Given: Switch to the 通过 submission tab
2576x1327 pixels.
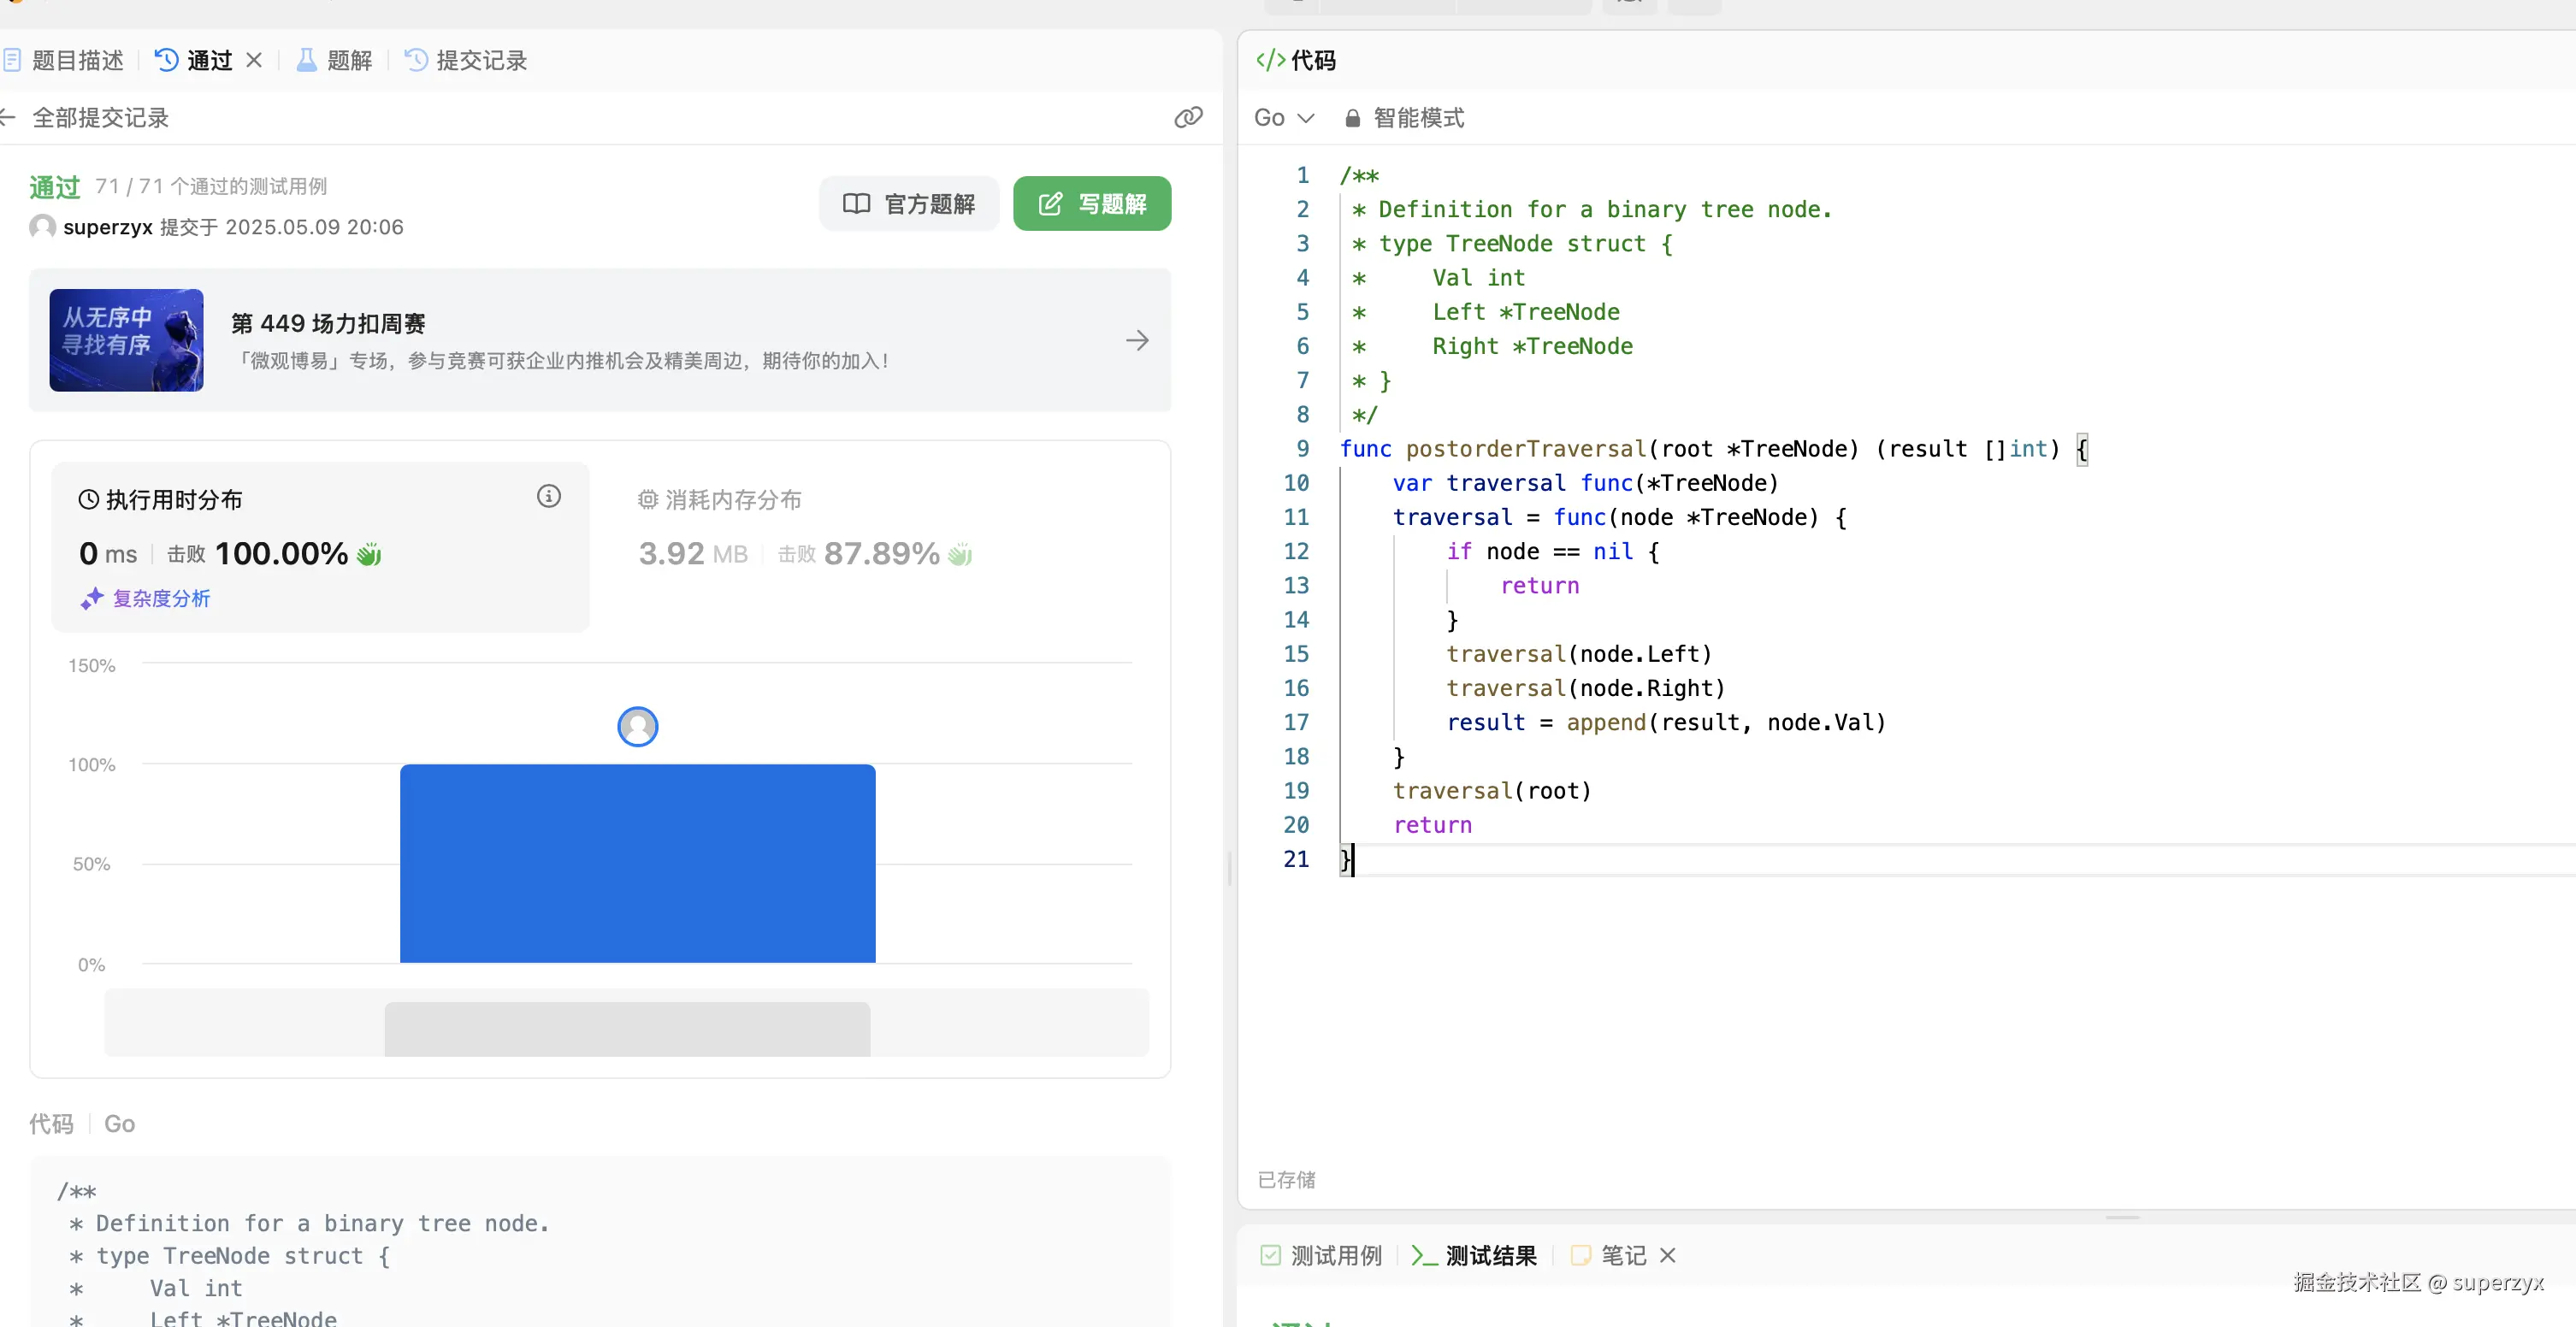Looking at the screenshot, I should tap(194, 61).
